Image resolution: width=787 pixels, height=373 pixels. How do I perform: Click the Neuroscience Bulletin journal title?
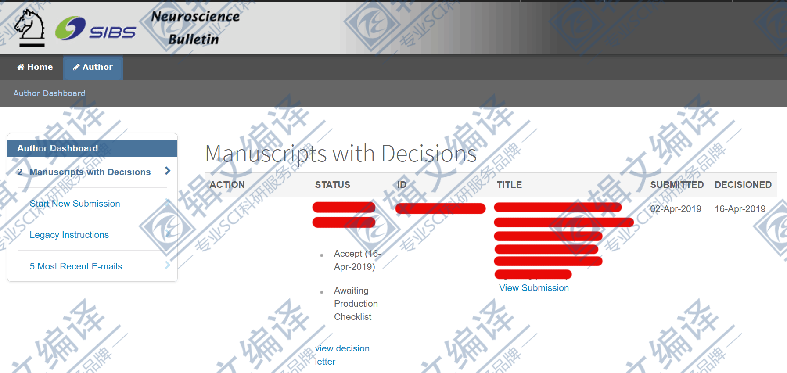tap(195, 28)
